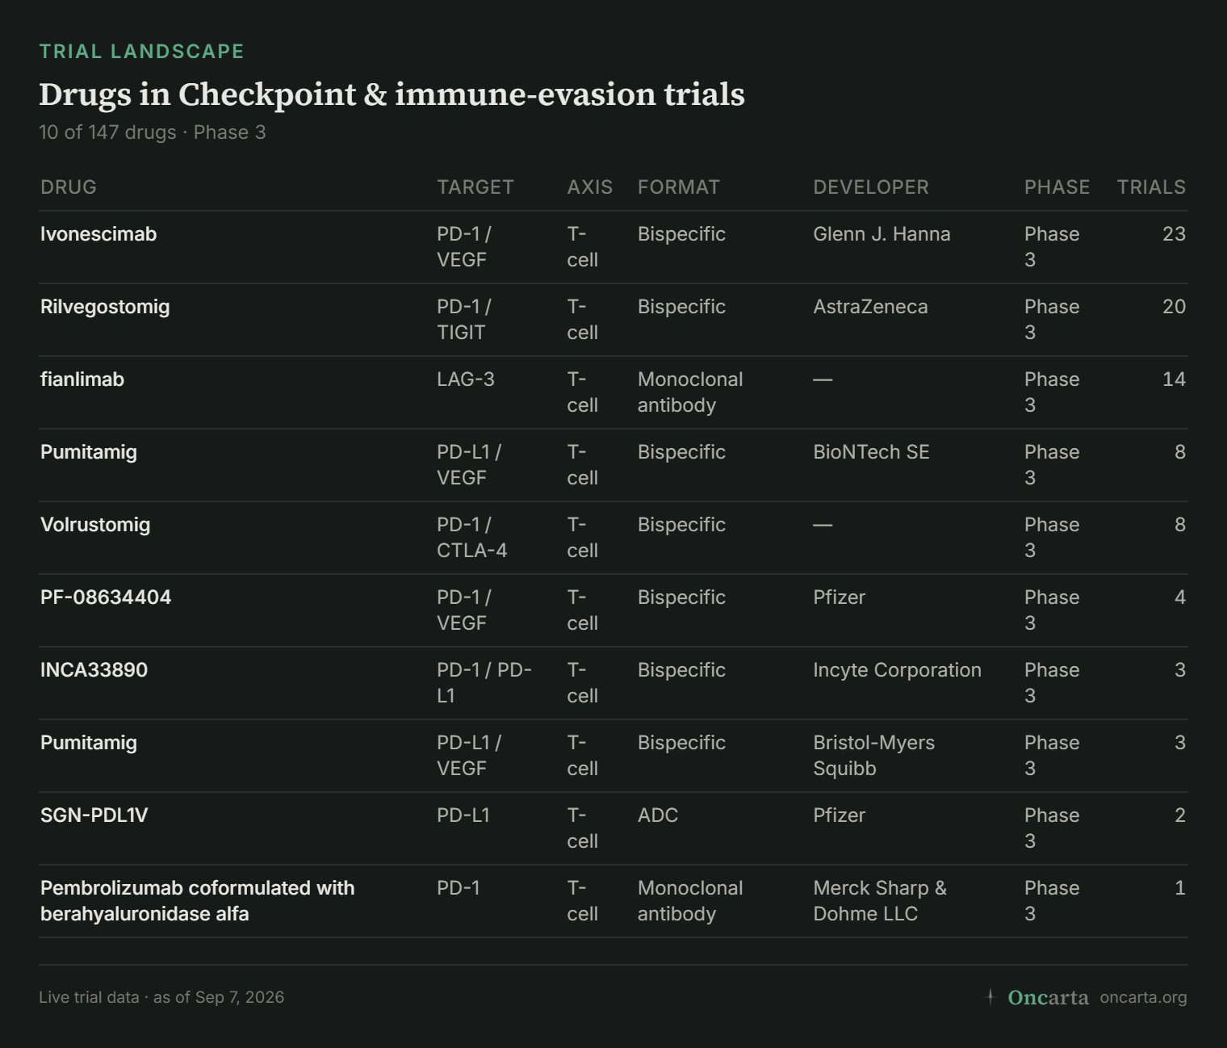Image resolution: width=1227 pixels, height=1048 pixels.
Task: Click the Volrustomig drug name
Action: point(95,525)
